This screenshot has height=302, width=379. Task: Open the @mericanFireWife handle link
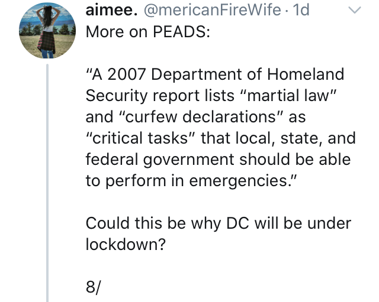tap(213, 9)
